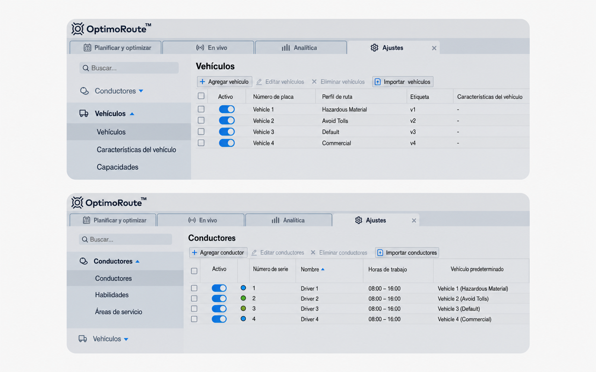This screenshot has width=596, height=372.
Task: Click the Agregar conductor button
Action: point(218,253)
